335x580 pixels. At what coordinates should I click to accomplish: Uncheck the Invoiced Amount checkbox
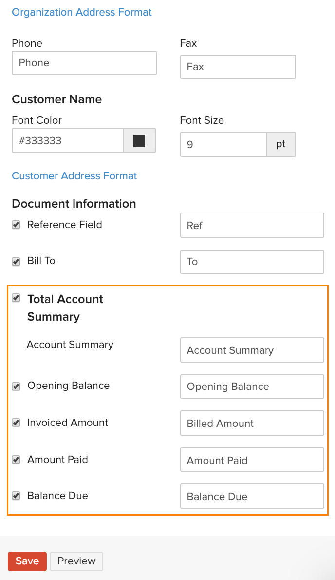(x=16, y=423)
